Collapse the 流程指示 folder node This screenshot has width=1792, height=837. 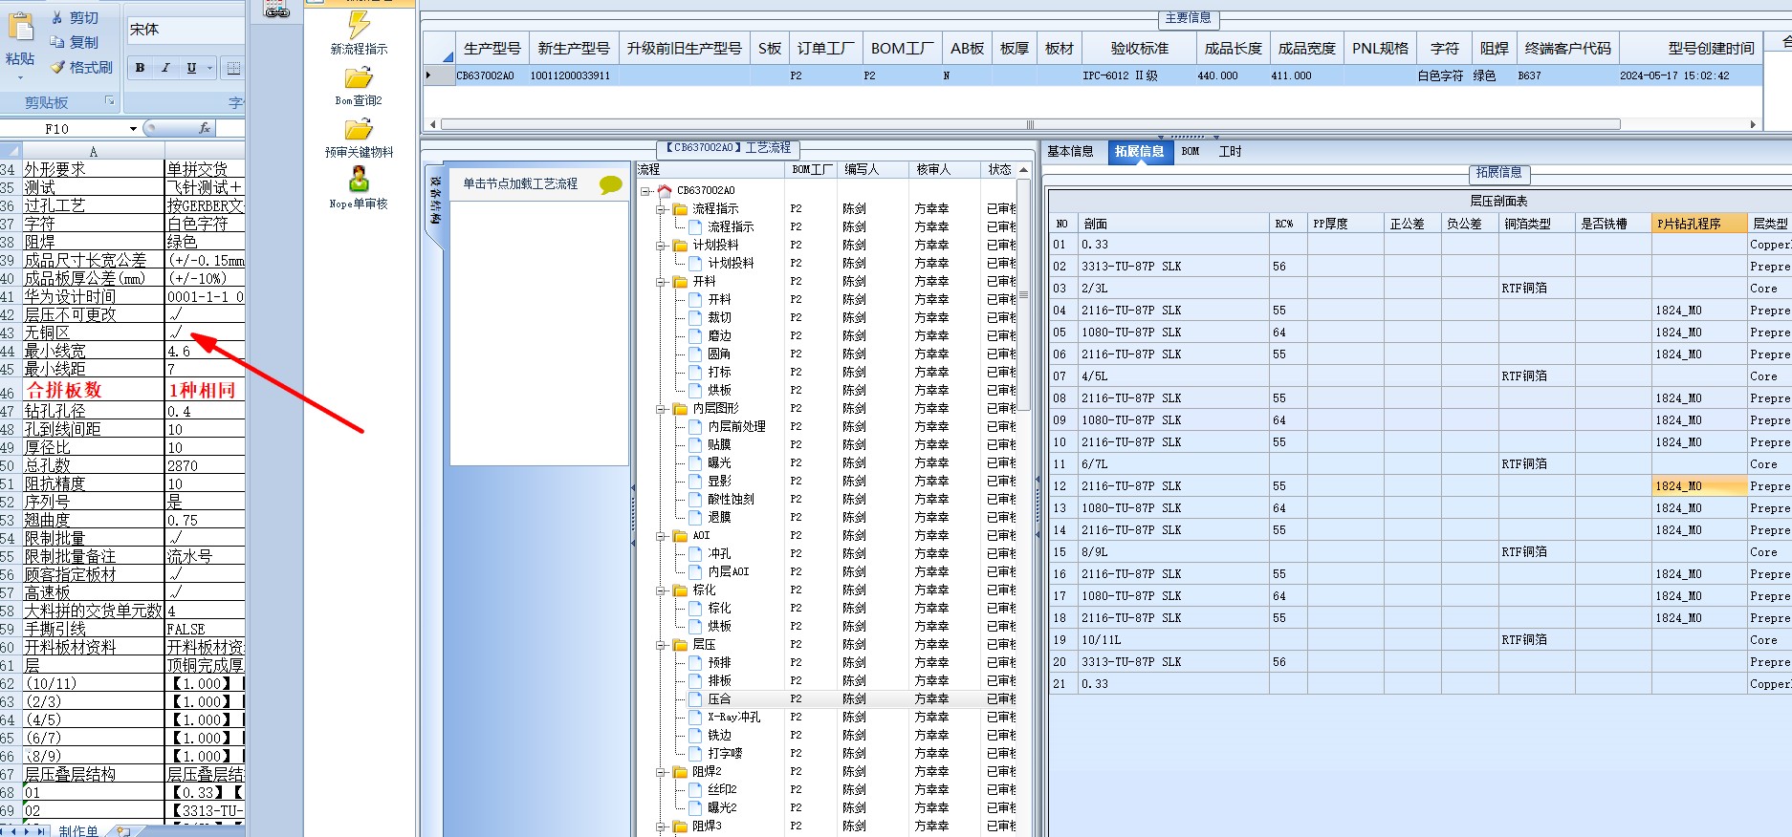click(661, 209)
